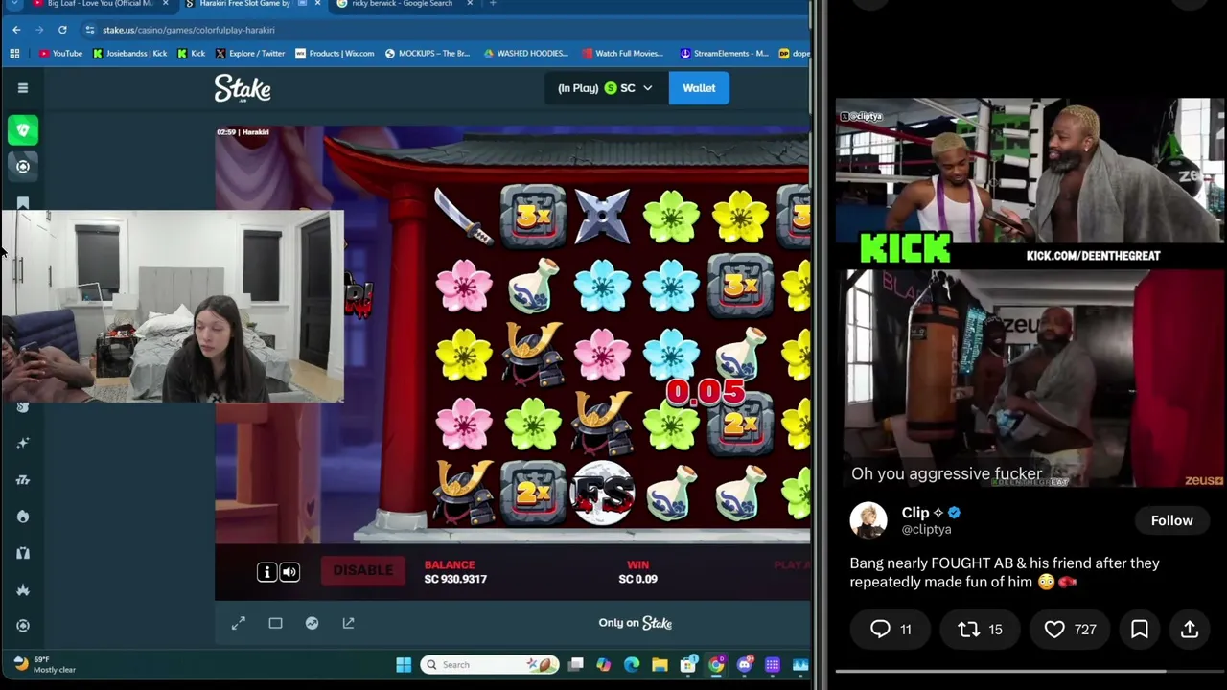
Task: Go back in the browser
Action: 16,30
